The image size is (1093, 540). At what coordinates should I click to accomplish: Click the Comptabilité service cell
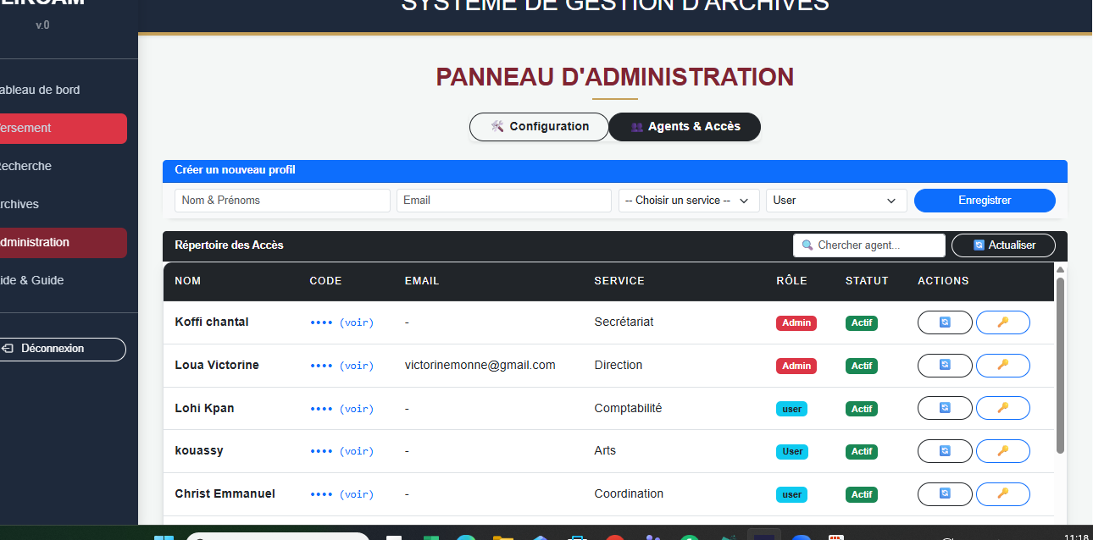coord(628,408)
